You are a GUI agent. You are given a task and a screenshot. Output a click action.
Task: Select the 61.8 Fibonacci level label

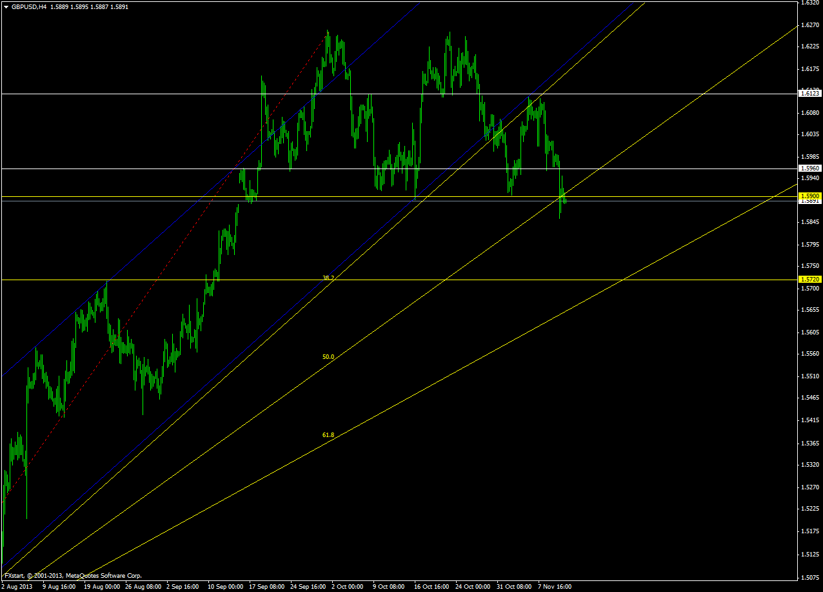click(x=328, y=435)
